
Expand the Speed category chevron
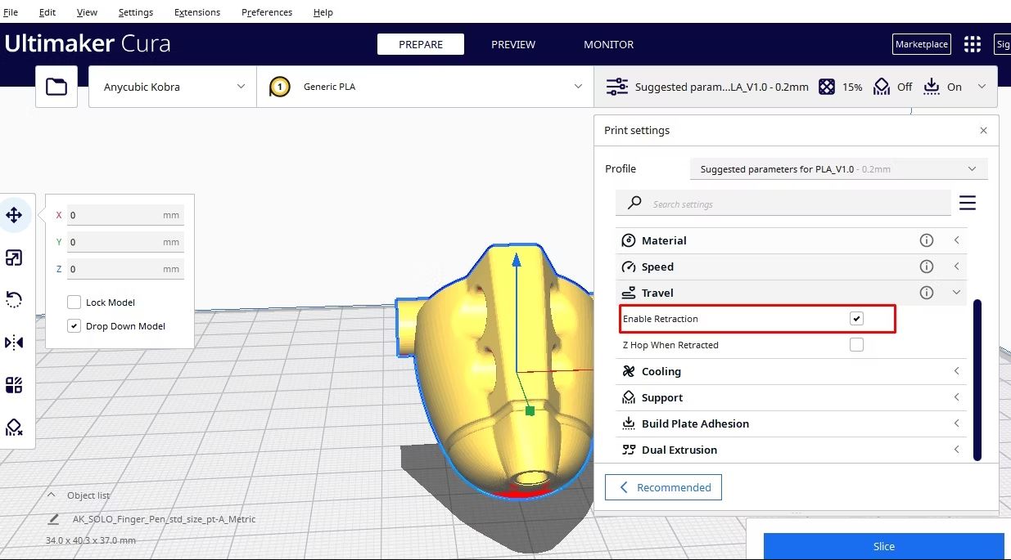[x=956, y=267]
